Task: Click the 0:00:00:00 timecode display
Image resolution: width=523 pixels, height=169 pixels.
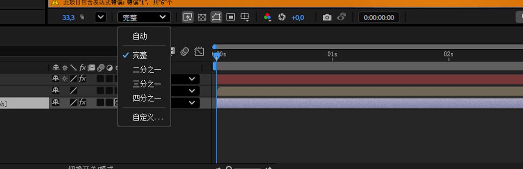Action: (x=379, y=17)
